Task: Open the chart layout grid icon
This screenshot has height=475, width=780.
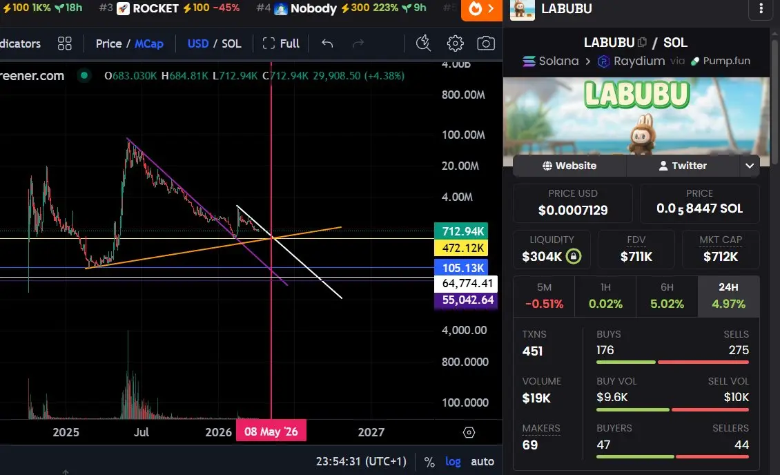Action: click(x=65, y=43)
